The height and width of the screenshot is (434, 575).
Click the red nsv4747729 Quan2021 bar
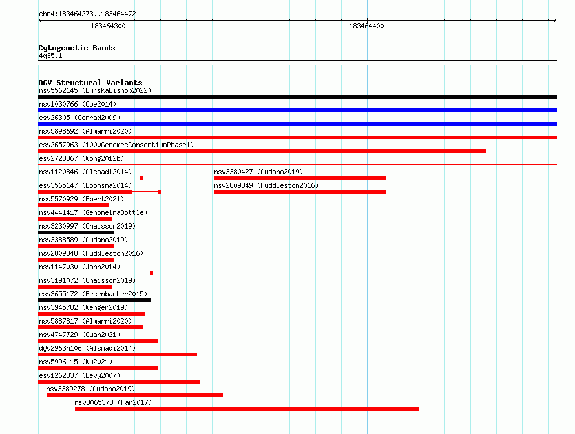point(98,341)
